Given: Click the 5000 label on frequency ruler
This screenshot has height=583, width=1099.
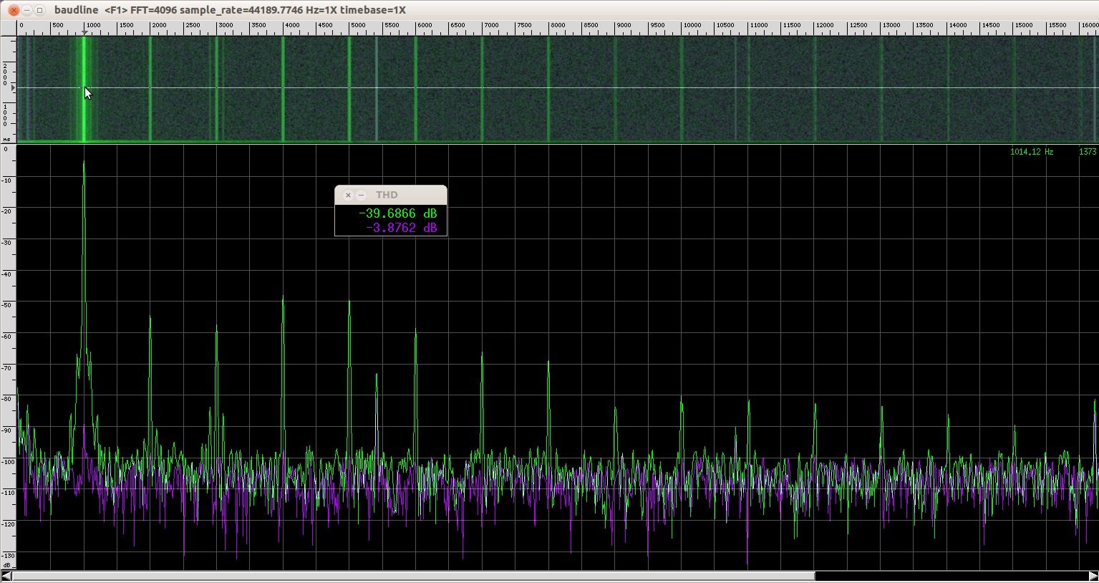Looking at the screenshot, I should click(358, 25).
